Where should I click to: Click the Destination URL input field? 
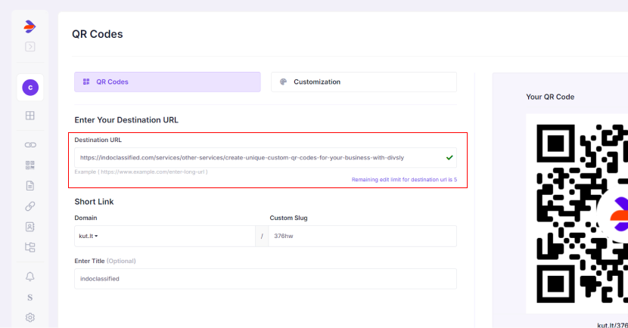(265, 158)
